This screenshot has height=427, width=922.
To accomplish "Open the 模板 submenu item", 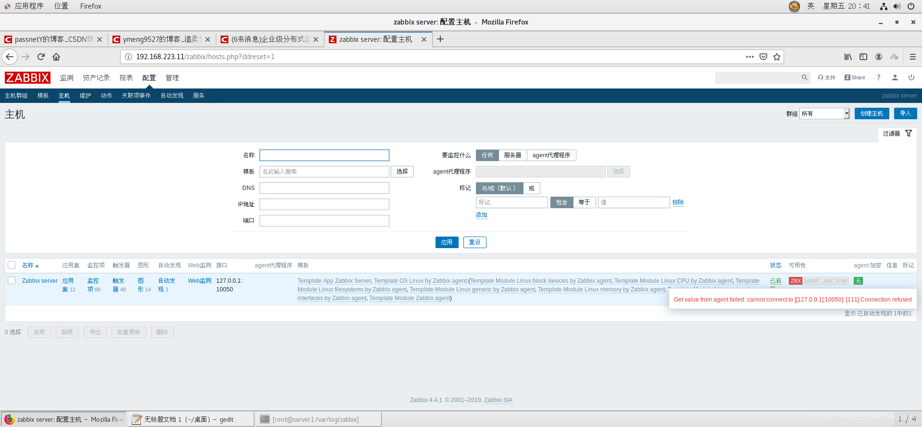I will click(x=43, y=96).
